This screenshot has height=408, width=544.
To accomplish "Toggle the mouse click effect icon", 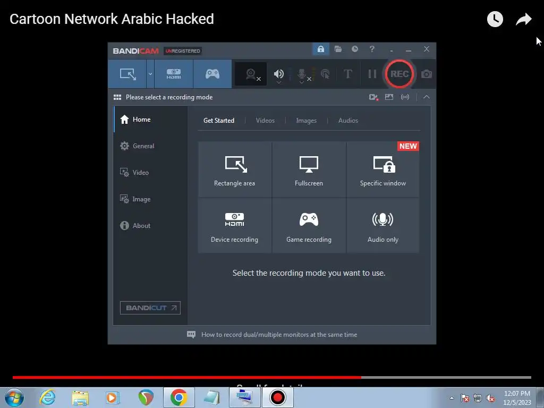I will point(325,74).
